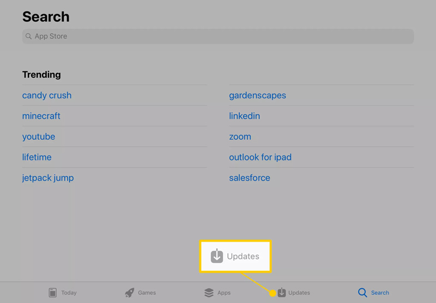The image size is (436, 303).
Task: Tap the Search magnifier icon in tab bar
Action: pyautogui.click(x=362, y=293)
